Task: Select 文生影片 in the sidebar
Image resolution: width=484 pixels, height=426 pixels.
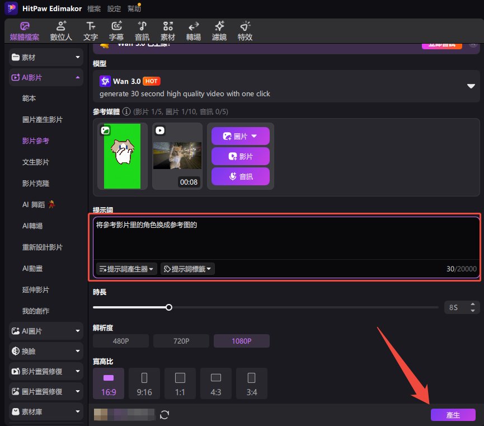Action: click(35, 162)
